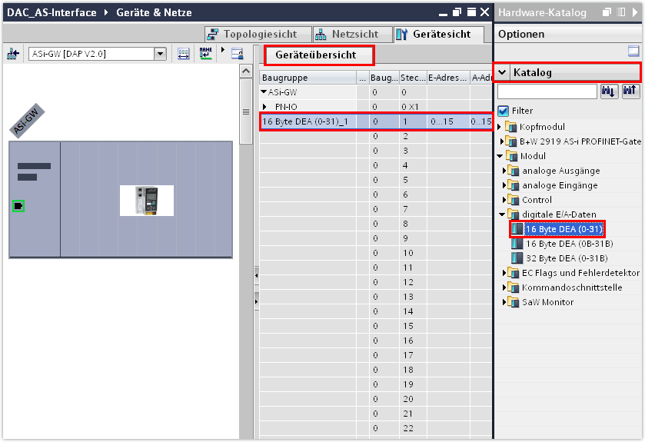645x442 pixels.
Task: Click the device view settings icon in toolbar
Action: click(x=237, y=54)
